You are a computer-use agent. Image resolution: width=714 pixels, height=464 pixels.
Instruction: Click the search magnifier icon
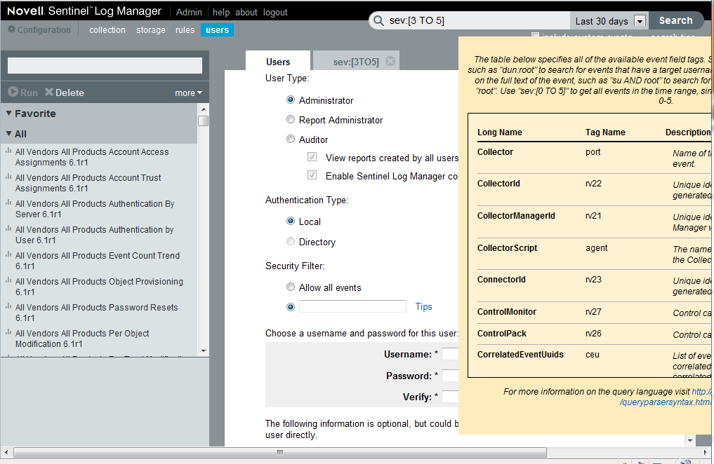[378, 20]
